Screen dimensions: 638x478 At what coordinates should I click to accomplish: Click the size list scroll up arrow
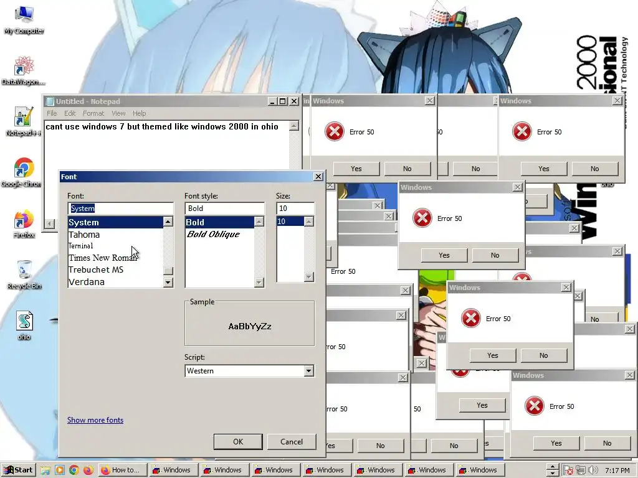[309, 222]
